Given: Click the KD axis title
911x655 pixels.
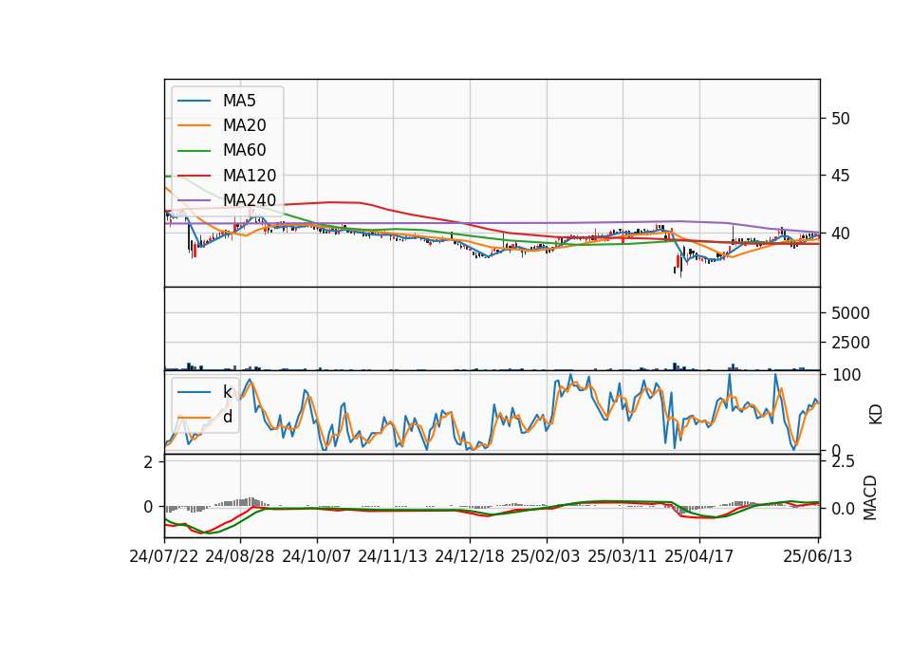Looking at the screenshot, I should click(x=876, y=415).
